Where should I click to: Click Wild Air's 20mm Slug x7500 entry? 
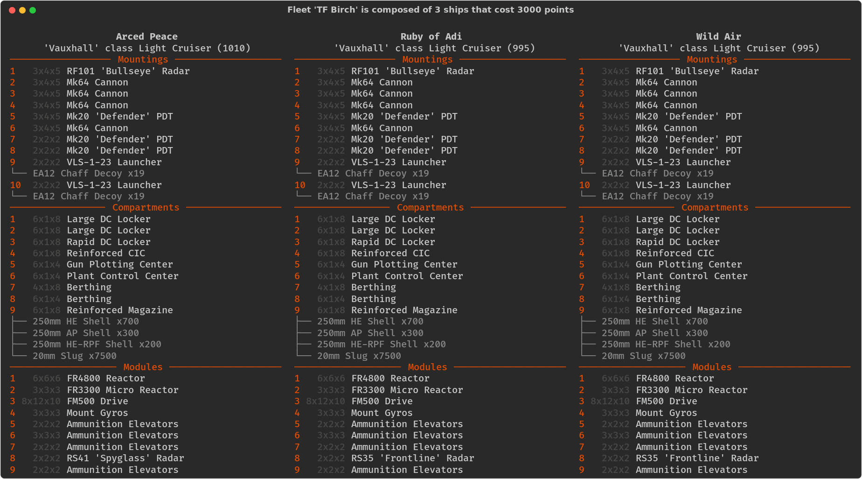pos(643,356)
